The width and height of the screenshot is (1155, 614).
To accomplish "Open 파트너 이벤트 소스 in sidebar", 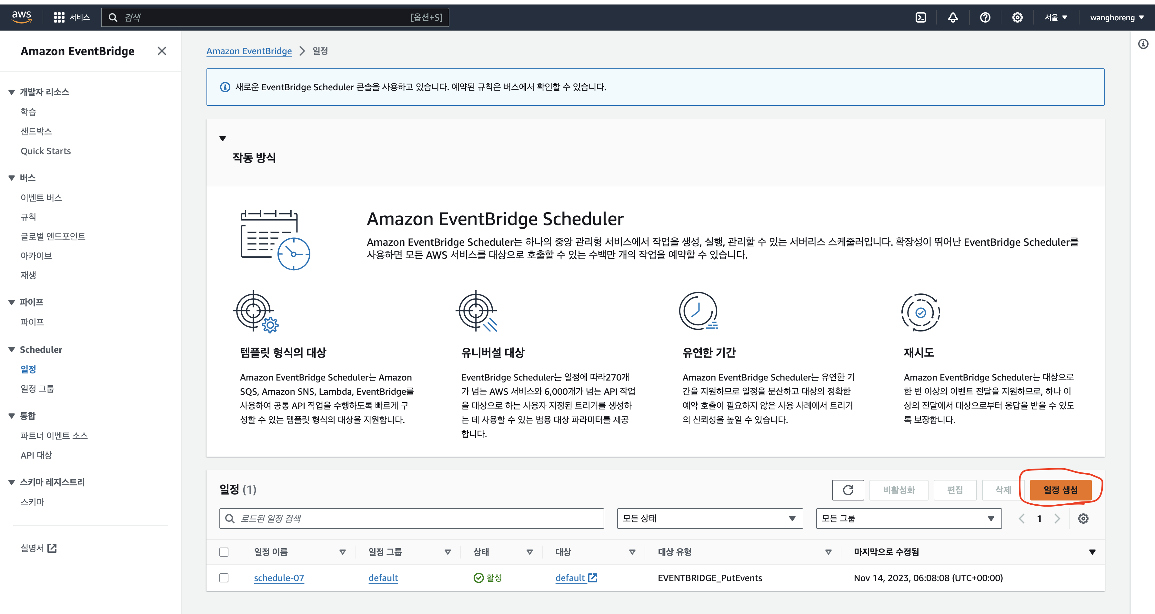I will tap(54, 436).
